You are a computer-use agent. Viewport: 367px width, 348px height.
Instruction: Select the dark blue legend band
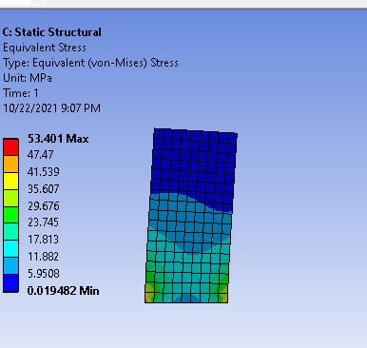10,283
